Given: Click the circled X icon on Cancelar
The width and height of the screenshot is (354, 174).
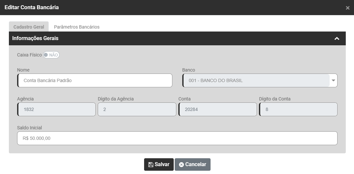Looking at the screenshot, I should pos(181,164).
